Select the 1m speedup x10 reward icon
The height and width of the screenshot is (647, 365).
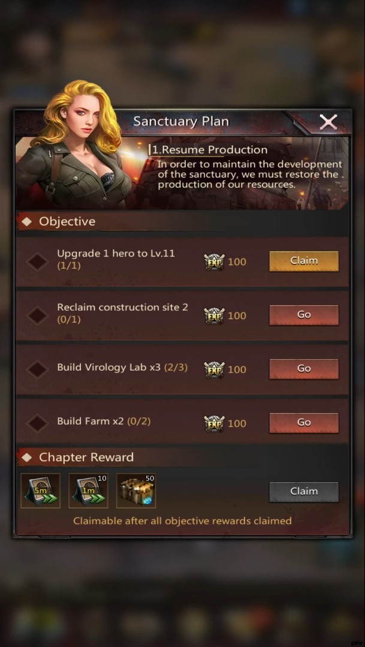88,490
